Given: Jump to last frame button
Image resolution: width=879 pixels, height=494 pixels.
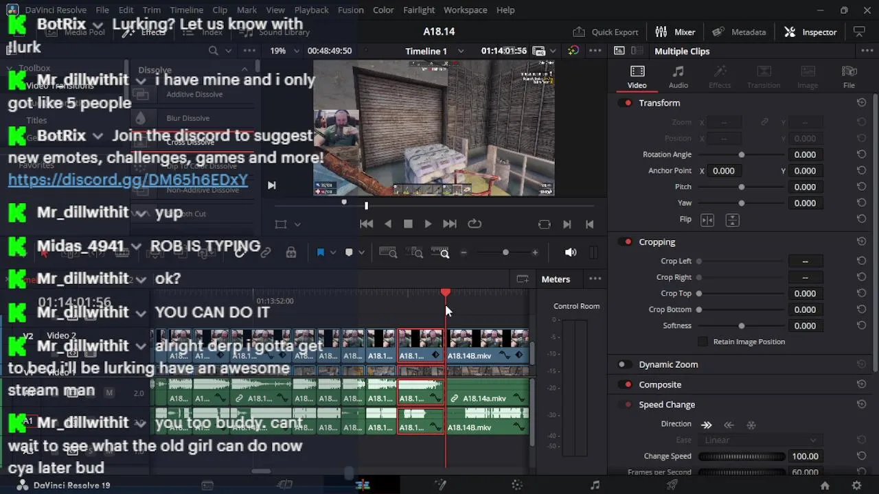Looking at the screenshot, I should 450,224.
